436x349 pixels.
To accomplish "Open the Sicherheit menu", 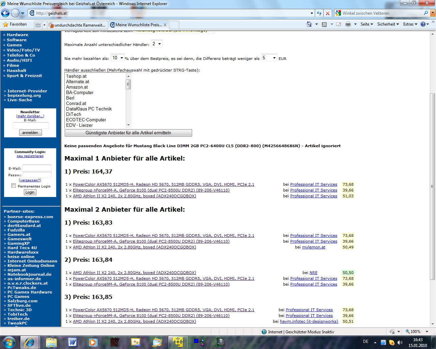I will pos(388,24).
